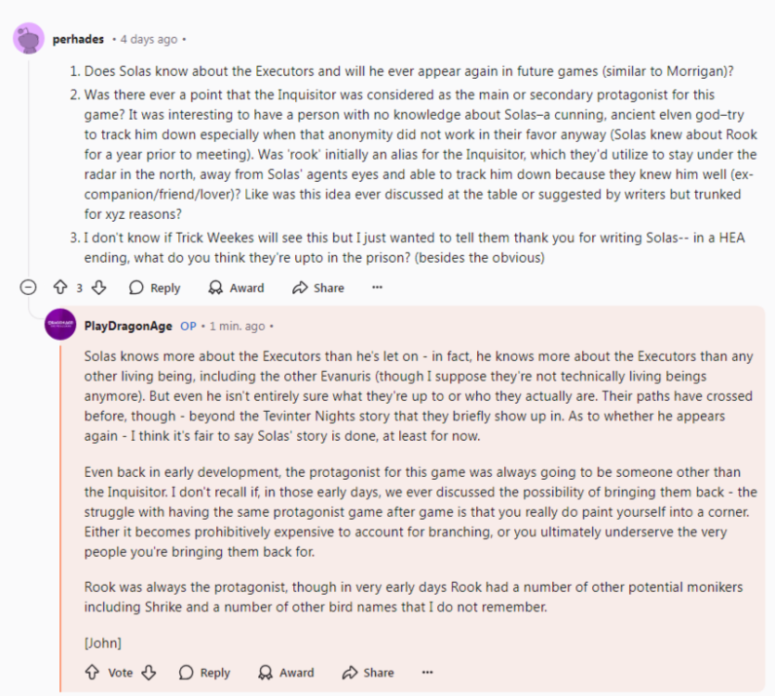Click the PlayDragonAge avatar

60,325
